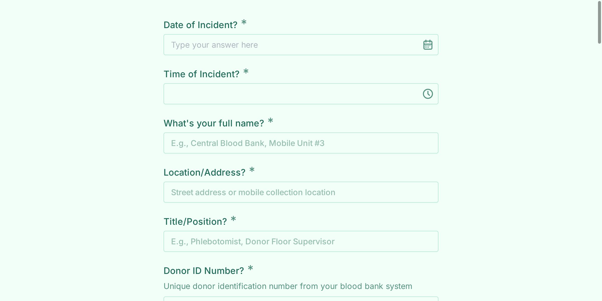Click the required asterisk beside Date of Incident

pos(244,23)
